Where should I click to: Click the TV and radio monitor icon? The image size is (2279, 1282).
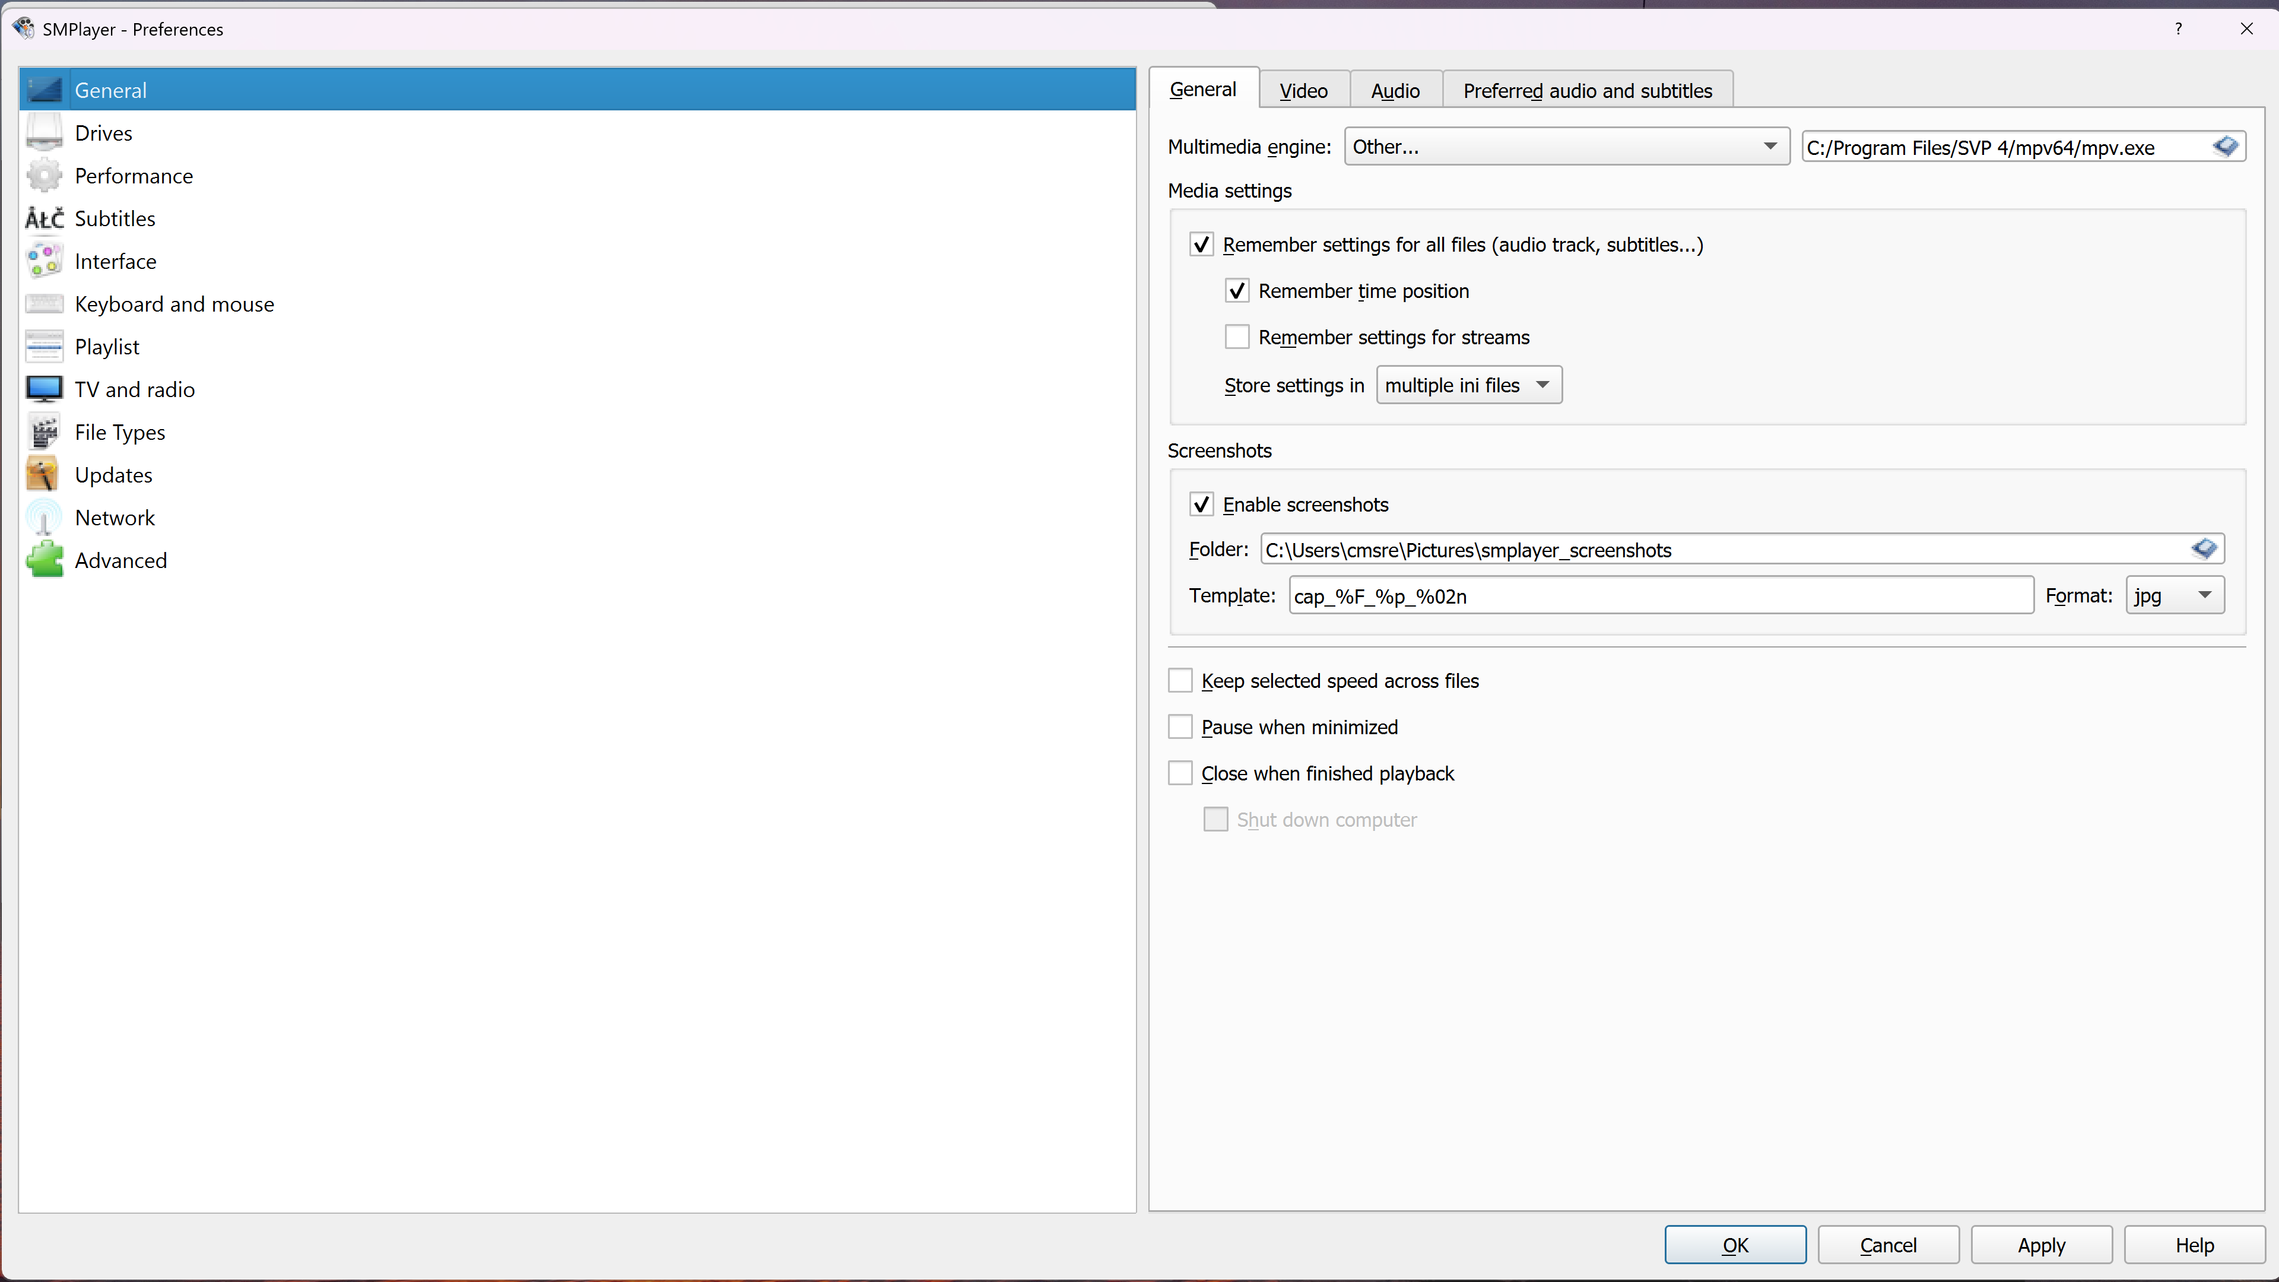45,389
